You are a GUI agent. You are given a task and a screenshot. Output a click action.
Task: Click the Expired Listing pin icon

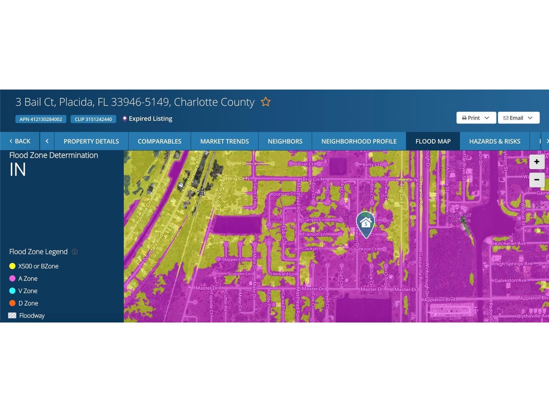tap(124, 119)
